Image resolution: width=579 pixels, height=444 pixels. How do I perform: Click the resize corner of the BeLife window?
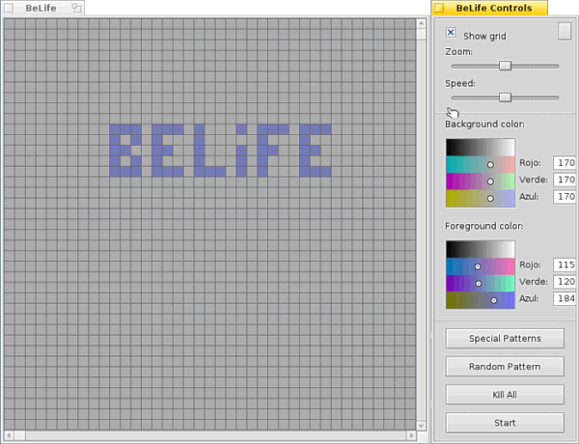tap(422, 436)
